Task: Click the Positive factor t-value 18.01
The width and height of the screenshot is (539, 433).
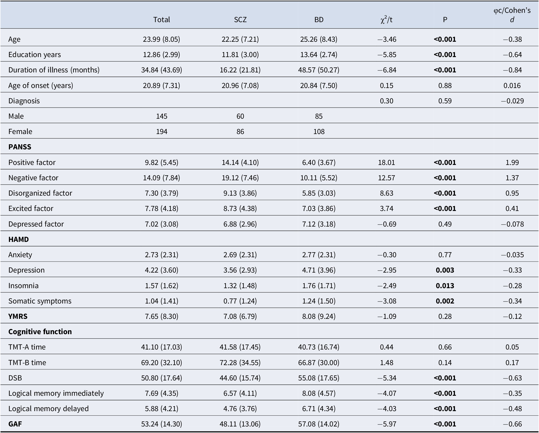Action: (387, 162)
